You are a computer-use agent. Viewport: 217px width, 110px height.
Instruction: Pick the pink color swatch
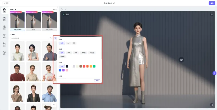67,70
